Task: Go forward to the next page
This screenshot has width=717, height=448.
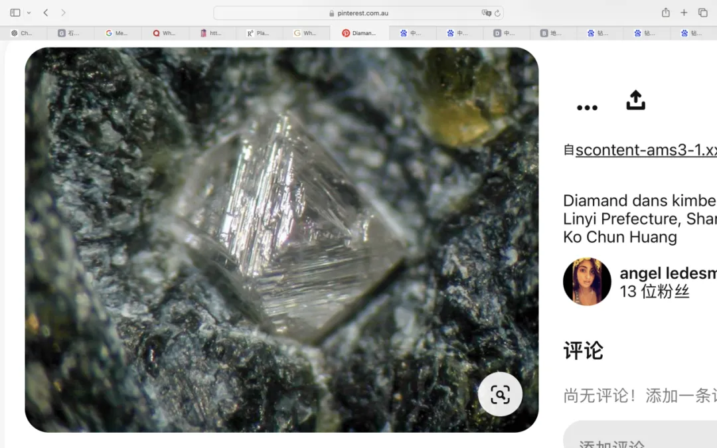Action: 63,13
